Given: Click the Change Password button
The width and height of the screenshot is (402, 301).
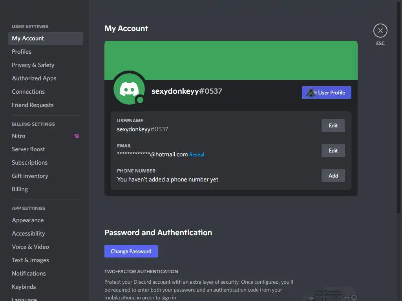Looking at the screenshot, I should [131, 251].
